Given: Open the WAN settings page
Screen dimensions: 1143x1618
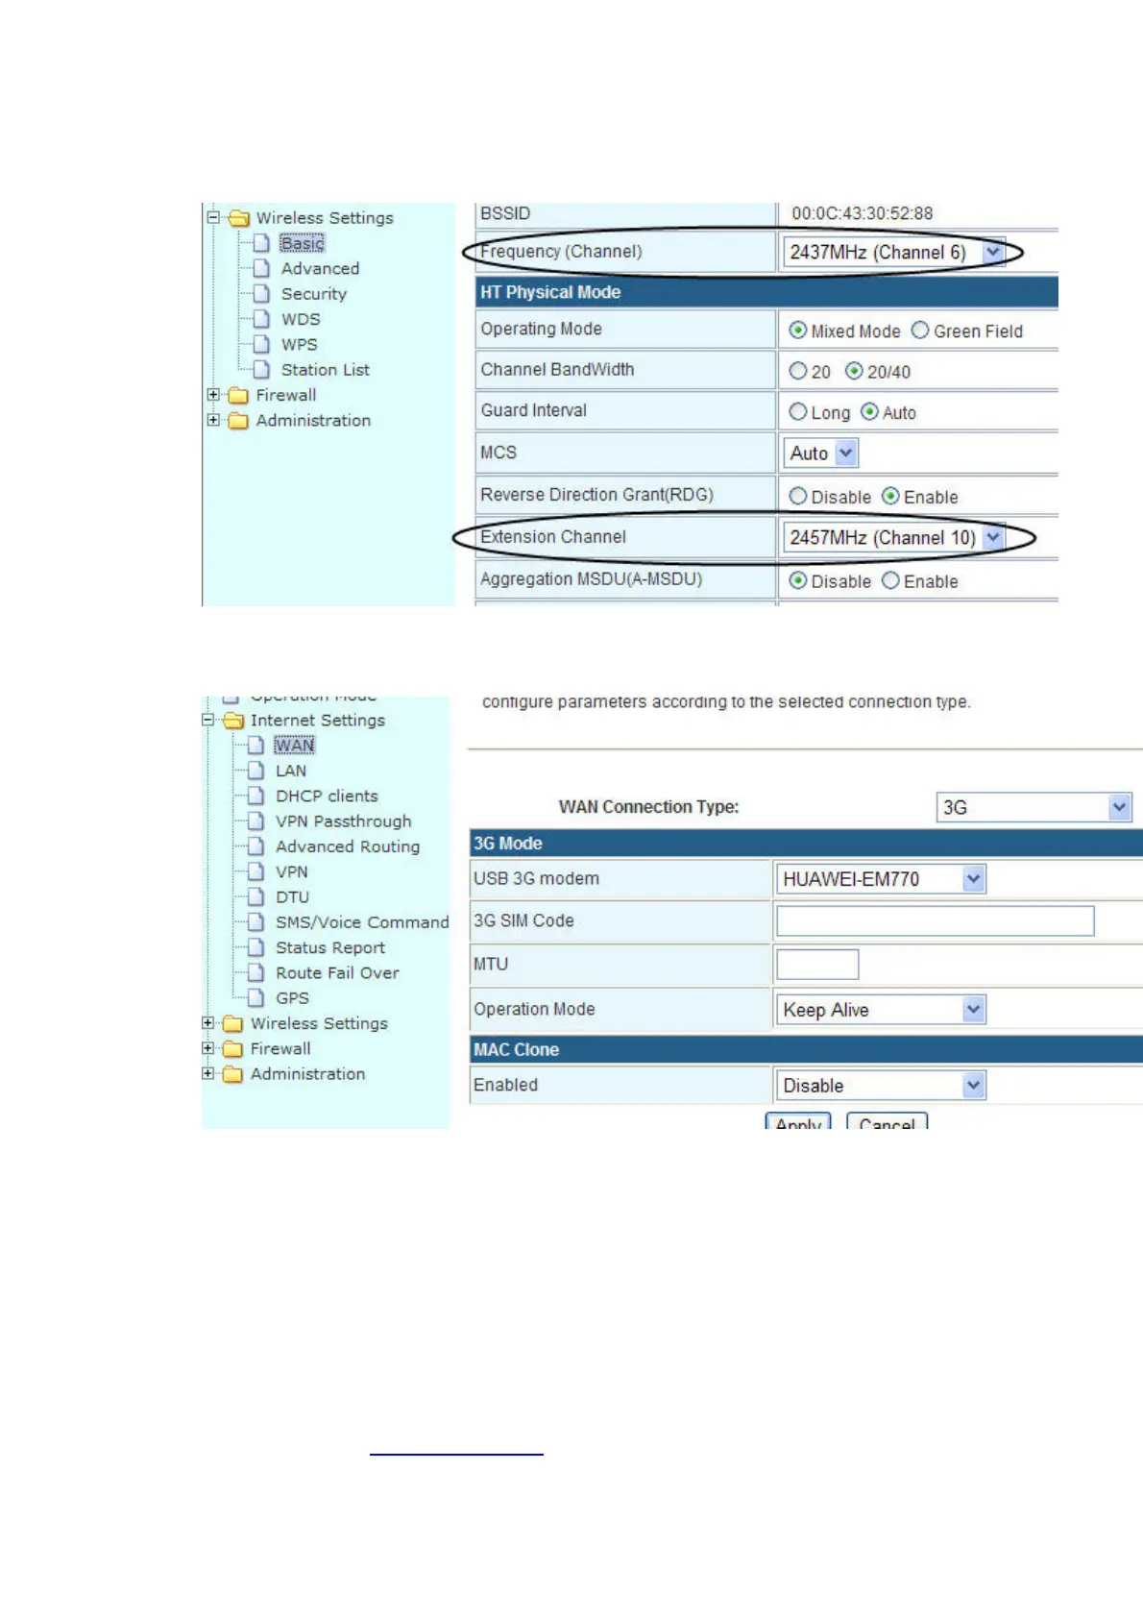Looking at the screenshot, I should click(x=294, y=746).
